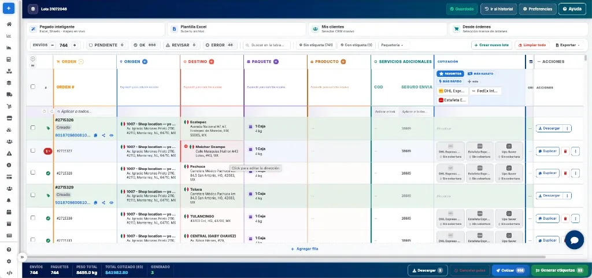Click the Limpiar todo button
The image size is (592, 278).
click(532, 45)
